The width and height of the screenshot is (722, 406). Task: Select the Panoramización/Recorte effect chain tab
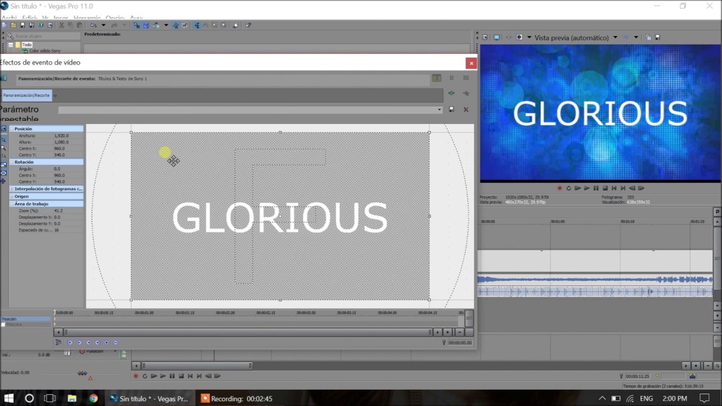pos(26,95)
